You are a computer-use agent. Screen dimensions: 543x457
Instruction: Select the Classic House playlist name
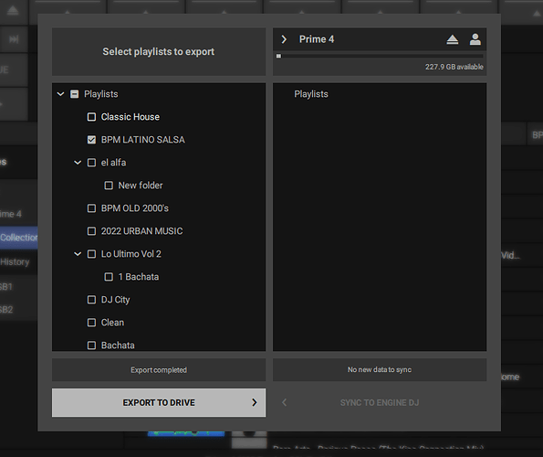[x=131, y=117]
